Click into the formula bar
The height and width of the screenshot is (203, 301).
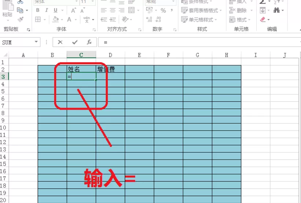point(200,42)
